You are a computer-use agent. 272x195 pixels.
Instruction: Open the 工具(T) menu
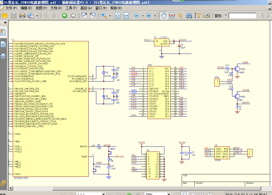pyautogui.click(x=71, y=8)
